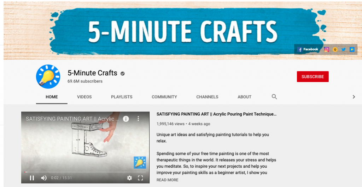Viewport: 362px width, 187px height.
Task: Expand description with READ MORE
Action: point(167,180)
